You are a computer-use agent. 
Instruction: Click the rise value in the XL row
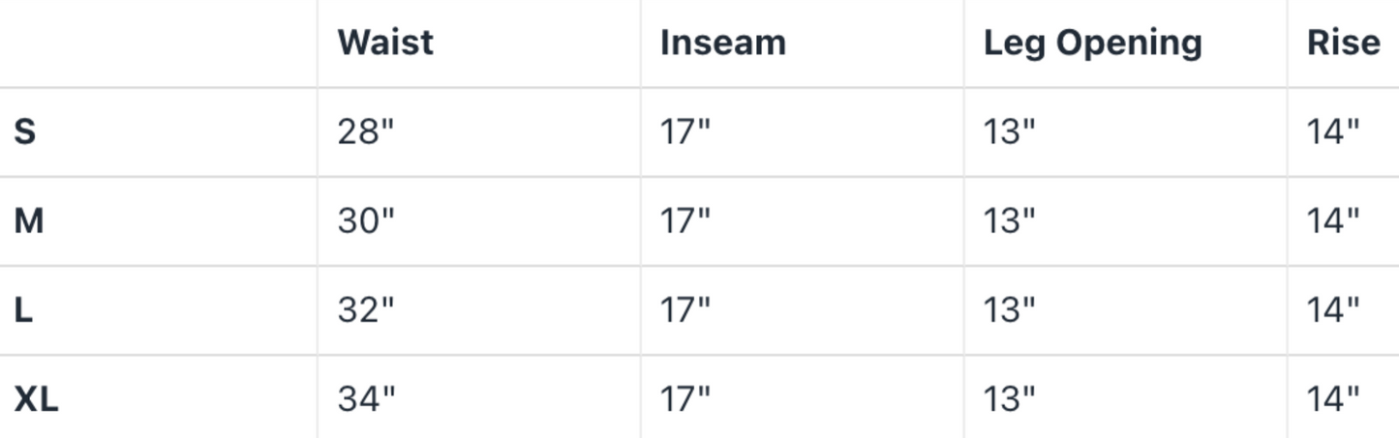[x=1333, y=398]
